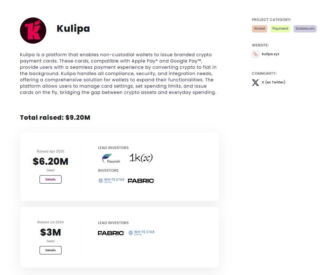The height and width of the screenshot is (275, 333).
Task: Click the COMMUNITY section heading
Action: pyautogui.click(x=264, y=73)
